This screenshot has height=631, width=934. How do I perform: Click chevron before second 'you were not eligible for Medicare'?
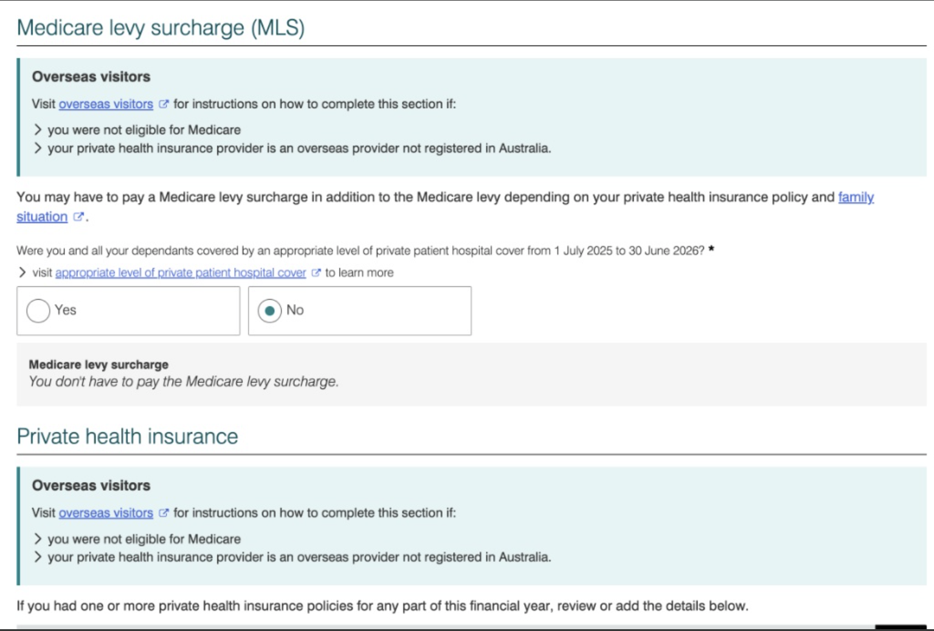coord(38,539)
